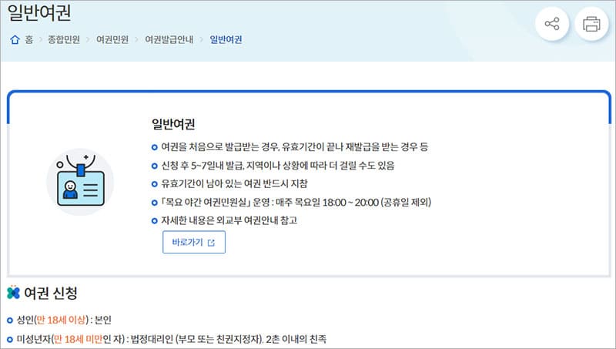
Task: Click the colorful icon beside 여권 신청
Action: click(13, 293)
